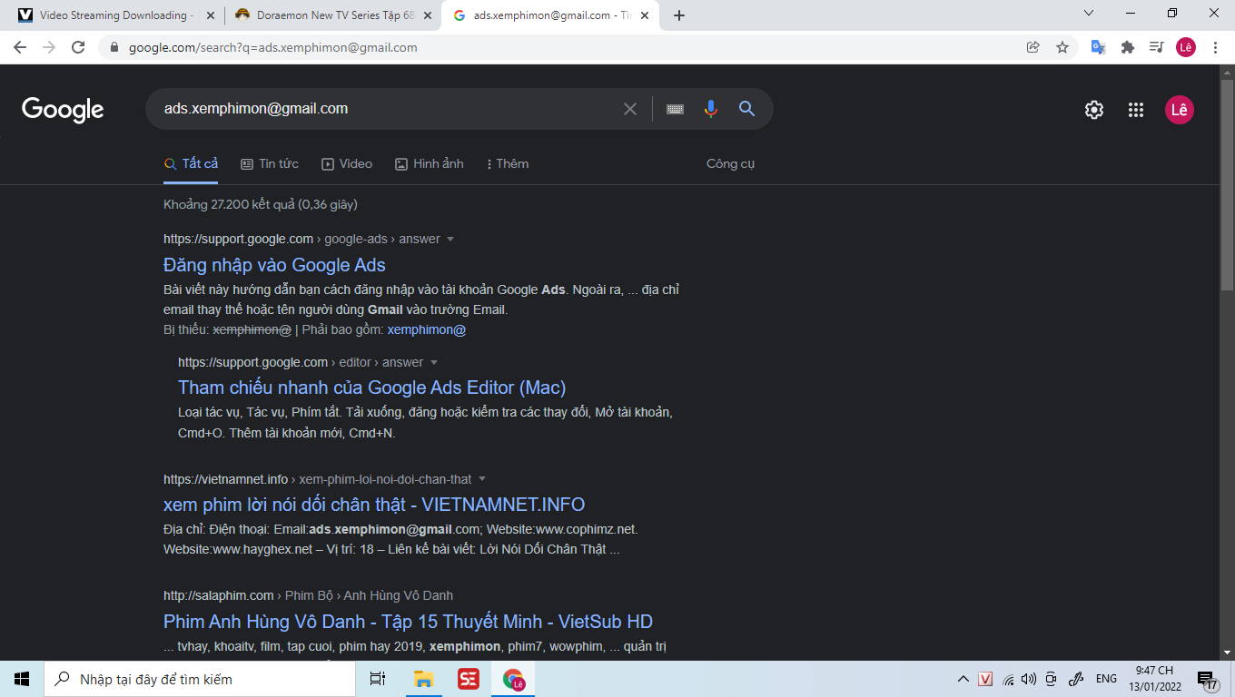Open the media control button in Chrome toolbar
The height and width of the screenshot is (697, 1235).
[x=1156, y=47]
